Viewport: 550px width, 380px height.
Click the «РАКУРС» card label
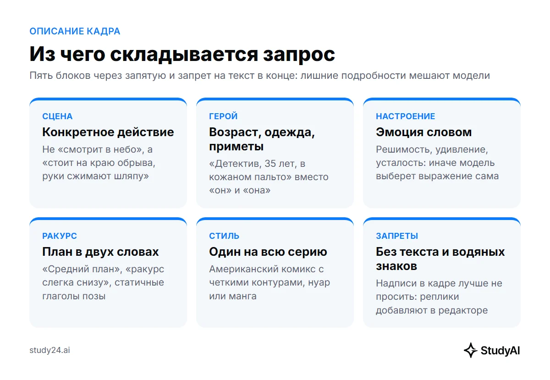(60, 236)
